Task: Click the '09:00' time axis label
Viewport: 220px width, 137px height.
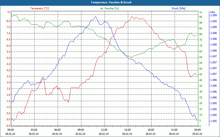Action: tap(81, 130)
